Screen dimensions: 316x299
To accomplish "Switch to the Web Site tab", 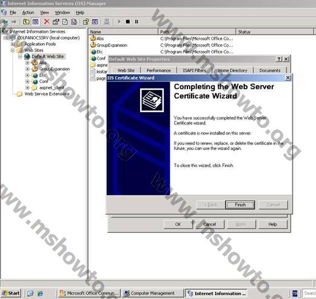I will point(126,70).
